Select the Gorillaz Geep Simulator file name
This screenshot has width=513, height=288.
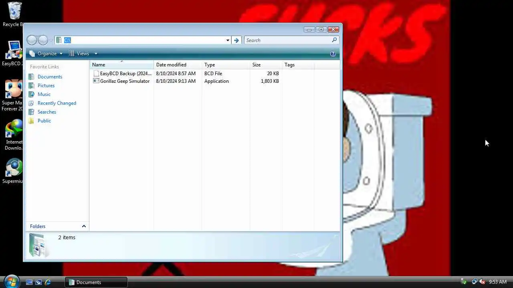[125, 81]
